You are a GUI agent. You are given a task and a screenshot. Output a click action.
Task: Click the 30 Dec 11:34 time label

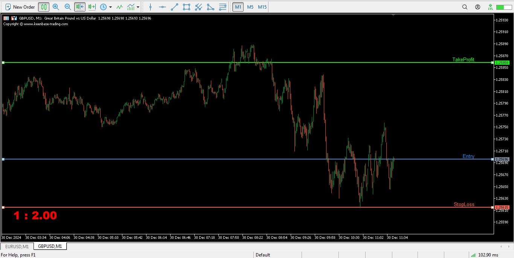[x=397, y=237]
